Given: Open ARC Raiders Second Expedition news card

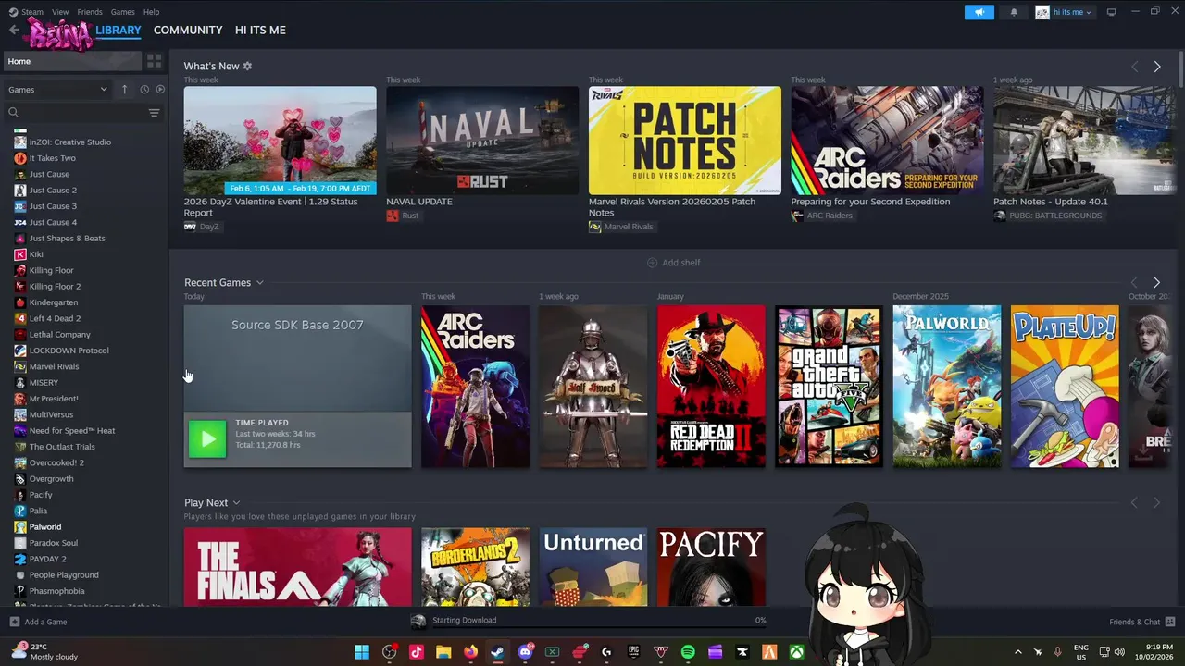Looking at the screenshot, I should coord(887,141).
